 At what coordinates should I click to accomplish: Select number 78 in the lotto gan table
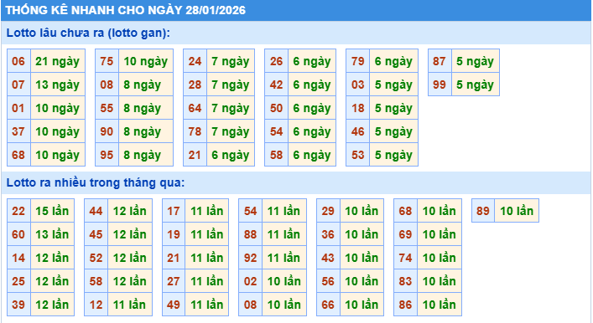[x=195, y=131]
